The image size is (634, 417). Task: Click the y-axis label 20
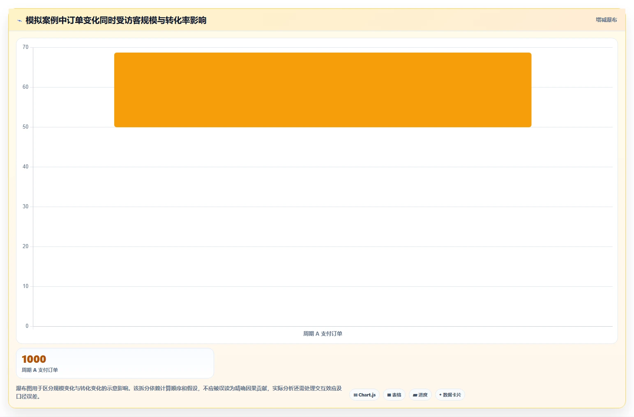click(25, 247)
